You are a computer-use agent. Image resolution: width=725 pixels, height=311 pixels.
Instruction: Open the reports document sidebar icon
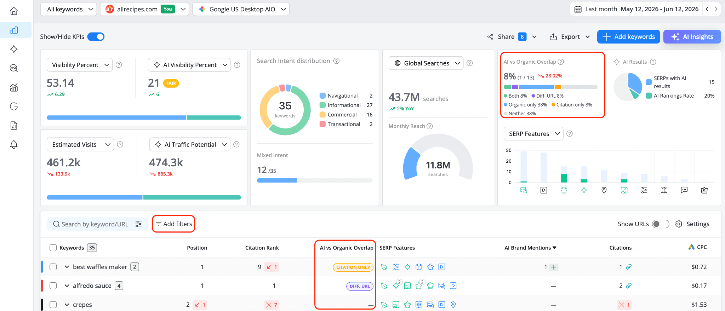[x=14, y=126]
